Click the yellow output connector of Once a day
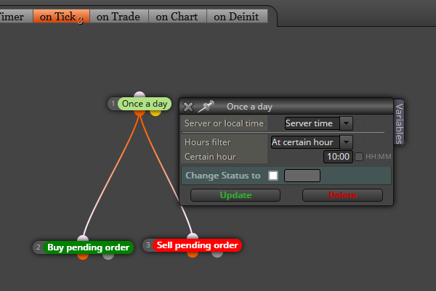 (156, 112)
